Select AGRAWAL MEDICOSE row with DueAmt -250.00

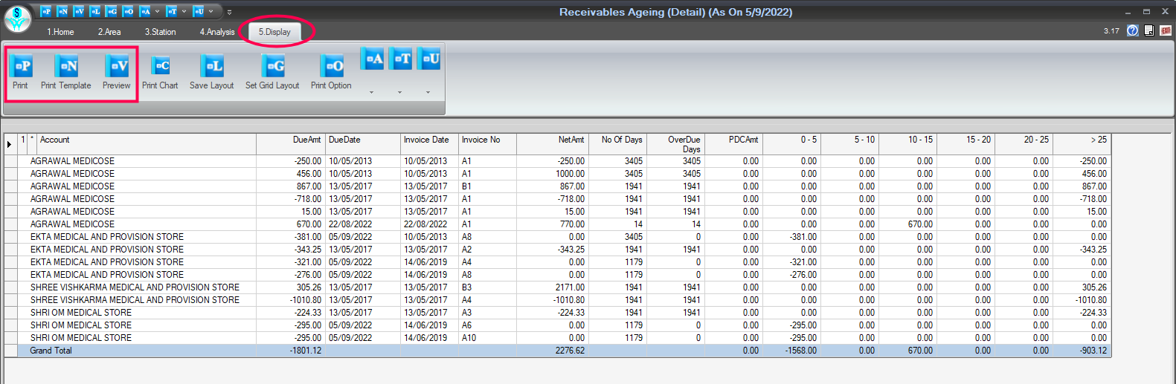point(557,161)
